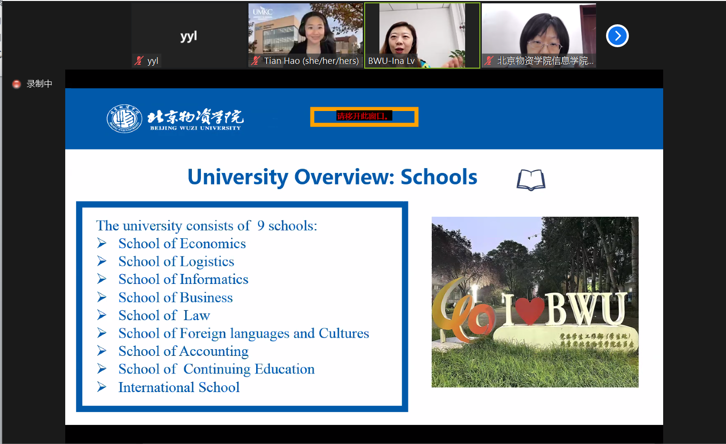Click Tian Hao's muted microphone icon
The height and width of the screenshot is (444, 726).
coord(256,61)
